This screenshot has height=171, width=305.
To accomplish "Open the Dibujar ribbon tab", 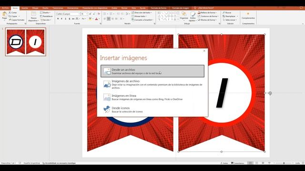I will (x=35, y=8).
